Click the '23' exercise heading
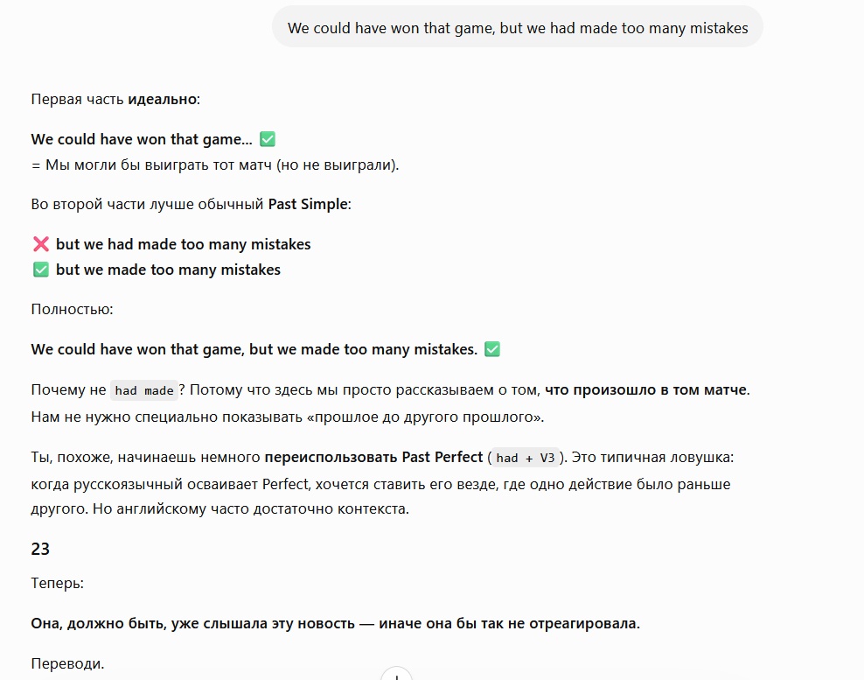Image resolution: width=864 pixels, height=680 pixels. pos(40,549)
